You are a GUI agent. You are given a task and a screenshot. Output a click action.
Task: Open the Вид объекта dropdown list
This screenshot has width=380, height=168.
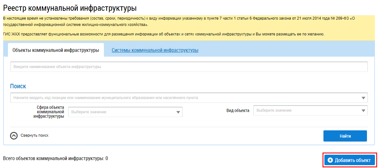(x=307, y=110)
